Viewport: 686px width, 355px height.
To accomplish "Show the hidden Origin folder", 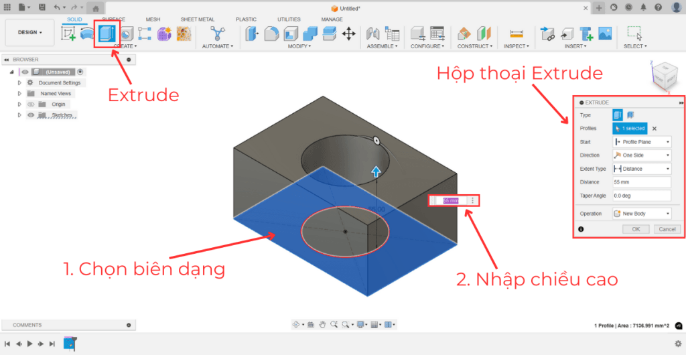I will pyautogui.click(x=31, y=104).
